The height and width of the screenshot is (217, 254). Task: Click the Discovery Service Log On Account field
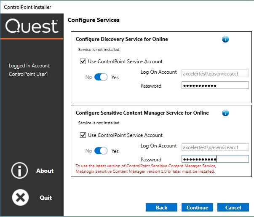(x=215, y=73)
